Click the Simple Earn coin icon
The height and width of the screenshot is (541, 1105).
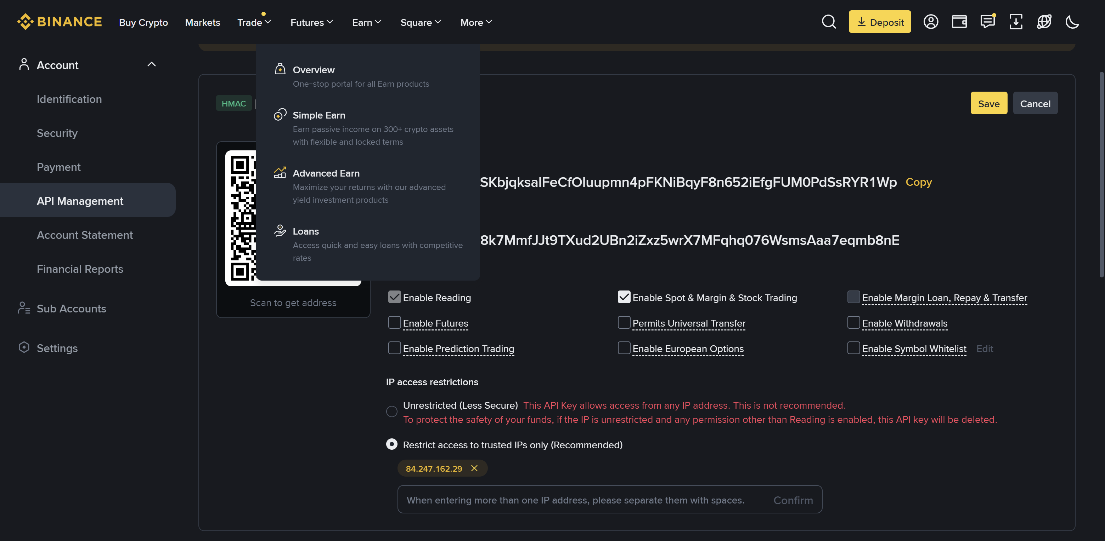coord(280,114)
